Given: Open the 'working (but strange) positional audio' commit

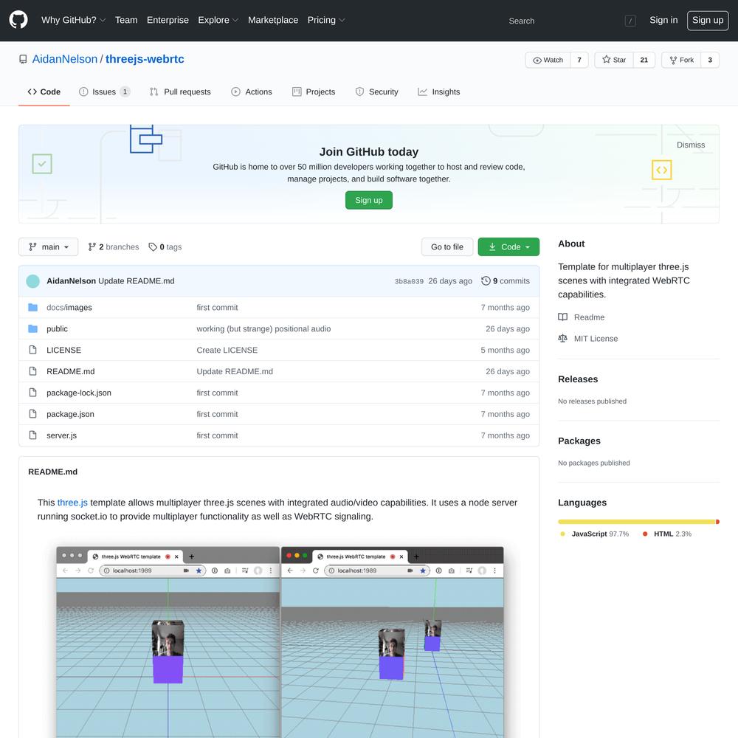Looking at the screenshot, I should [x=263, y=328].
